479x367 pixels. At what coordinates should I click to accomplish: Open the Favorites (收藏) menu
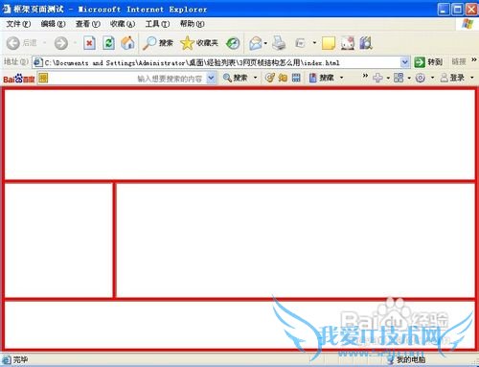pos(123,24)
